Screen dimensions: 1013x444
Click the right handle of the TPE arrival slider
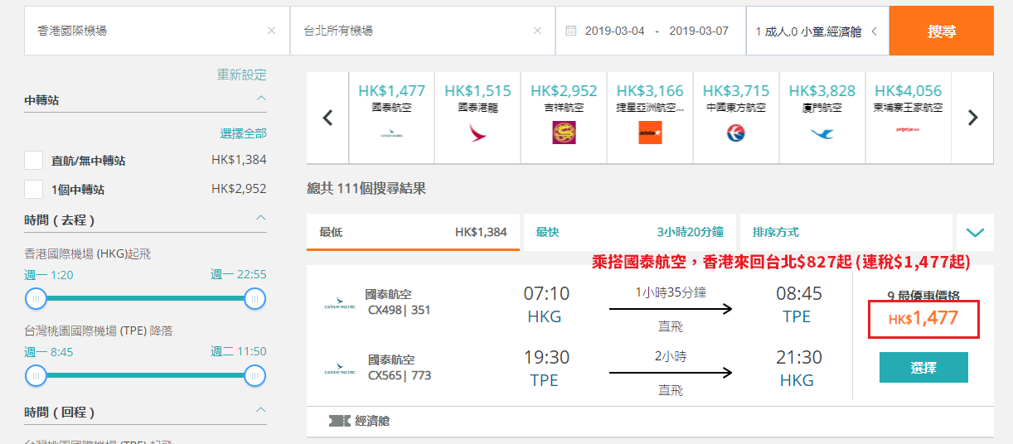tap(255, 376)
